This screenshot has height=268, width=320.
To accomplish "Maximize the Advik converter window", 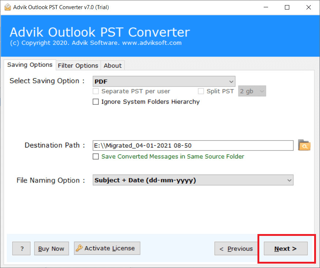I will (x=287, y=7).
